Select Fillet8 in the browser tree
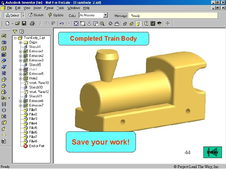Image resolution: width=226 pixels, height=169 pixels. tap(30, 141)
